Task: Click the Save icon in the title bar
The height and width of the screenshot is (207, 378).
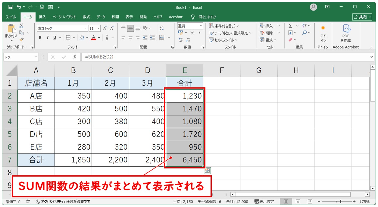Action: [x=10, y=7]
